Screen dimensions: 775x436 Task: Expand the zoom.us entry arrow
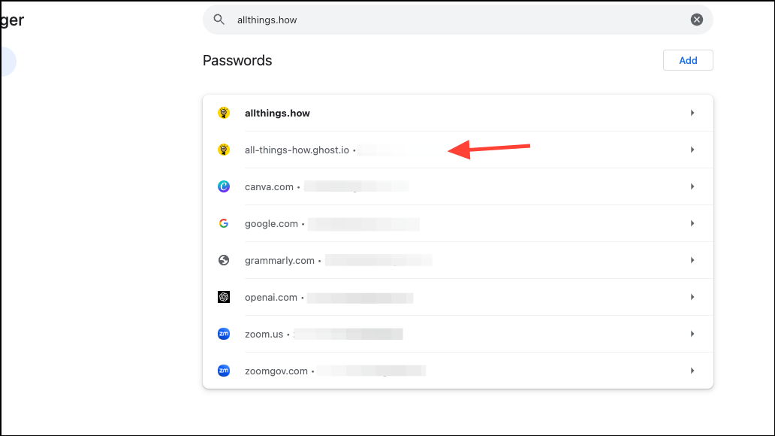(692, 334)
